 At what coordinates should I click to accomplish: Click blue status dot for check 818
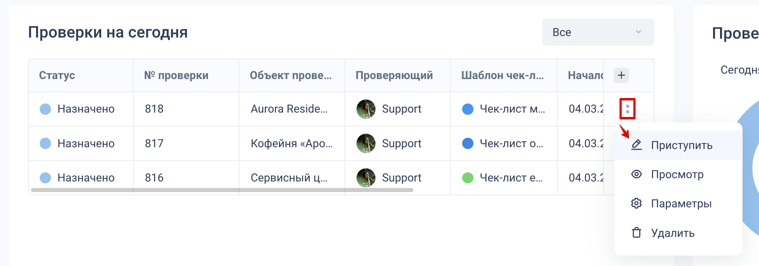tap(45, 109)
